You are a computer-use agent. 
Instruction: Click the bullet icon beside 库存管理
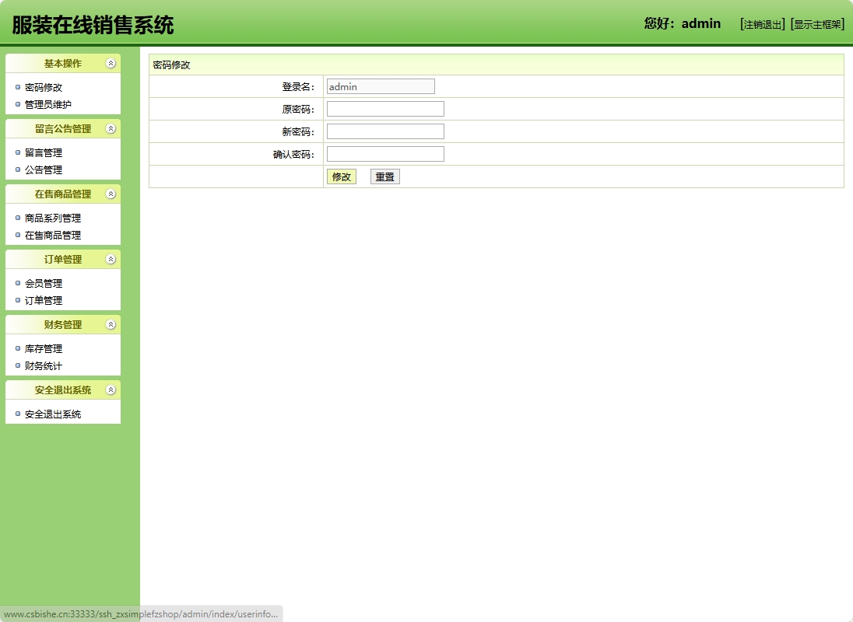[x=18, y=348]
